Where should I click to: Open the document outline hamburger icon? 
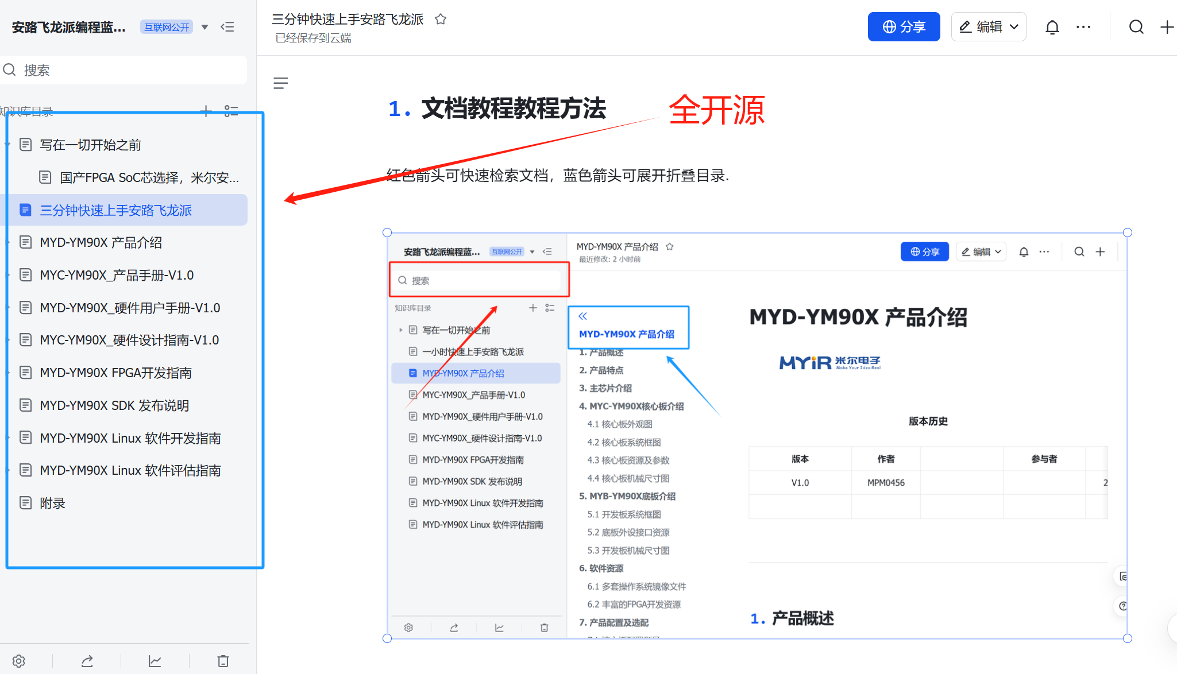point(281,83)
